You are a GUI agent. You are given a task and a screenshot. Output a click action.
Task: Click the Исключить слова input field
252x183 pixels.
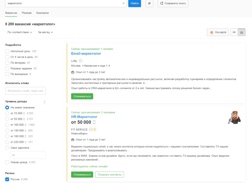point(25,91)
